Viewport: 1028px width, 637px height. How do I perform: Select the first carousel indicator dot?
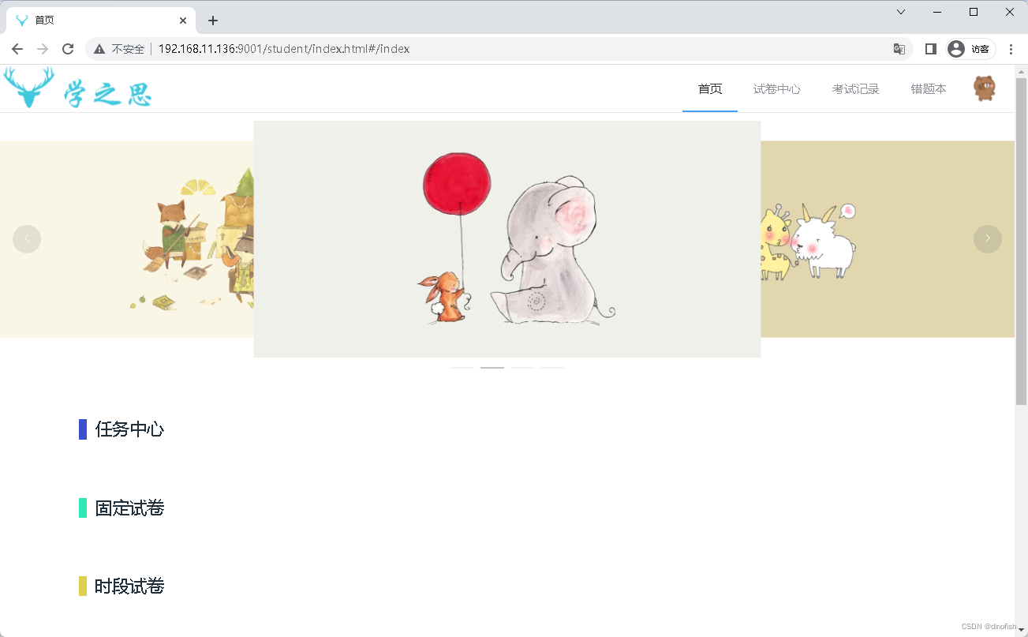[462, 366]
